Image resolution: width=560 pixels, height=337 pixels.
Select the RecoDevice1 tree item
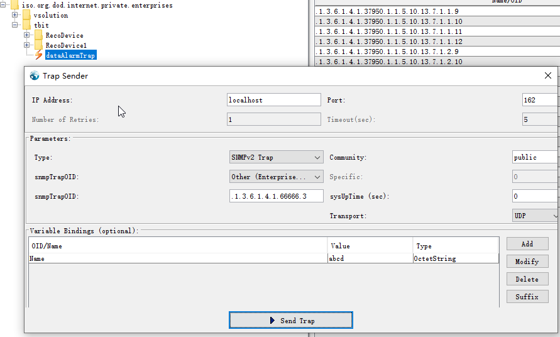point(66,45)
